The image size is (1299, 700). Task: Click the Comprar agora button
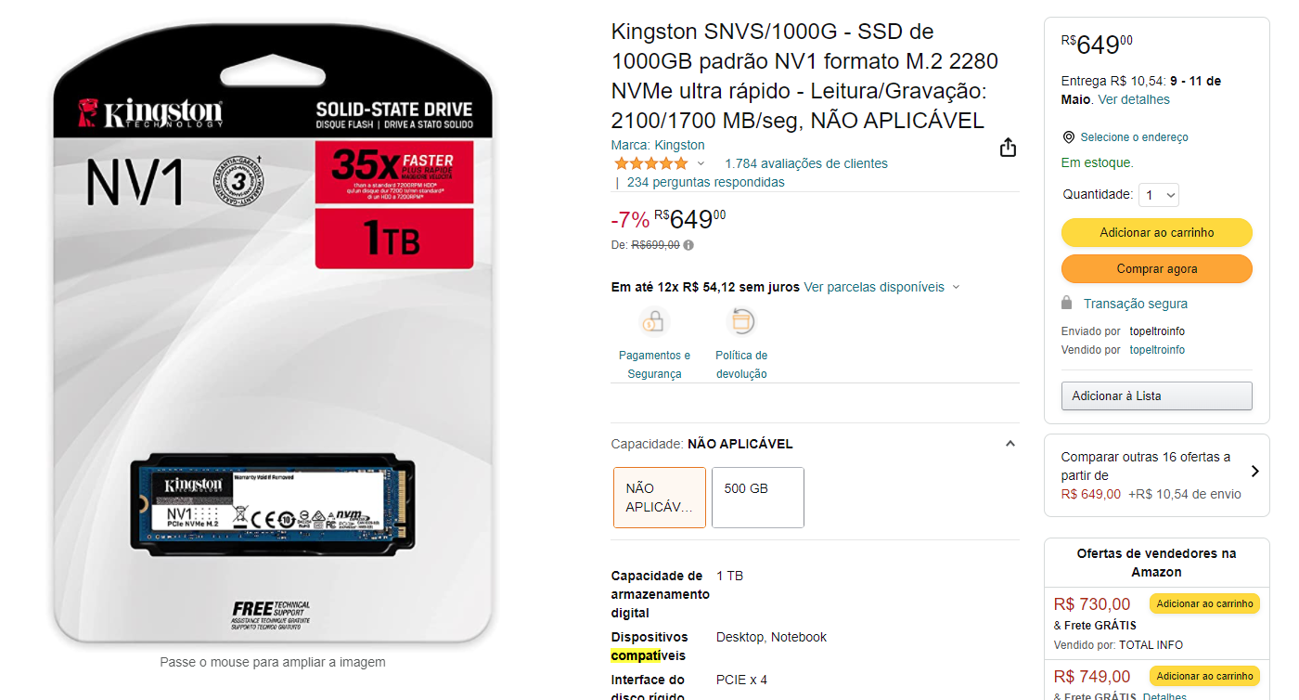(x=1157, y=268)
